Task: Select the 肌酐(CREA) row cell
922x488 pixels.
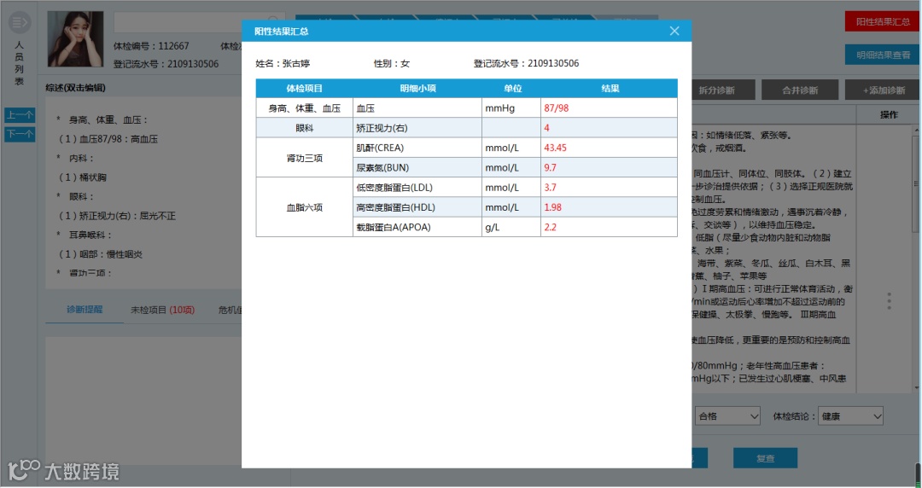Action: (x=417, y=148)
